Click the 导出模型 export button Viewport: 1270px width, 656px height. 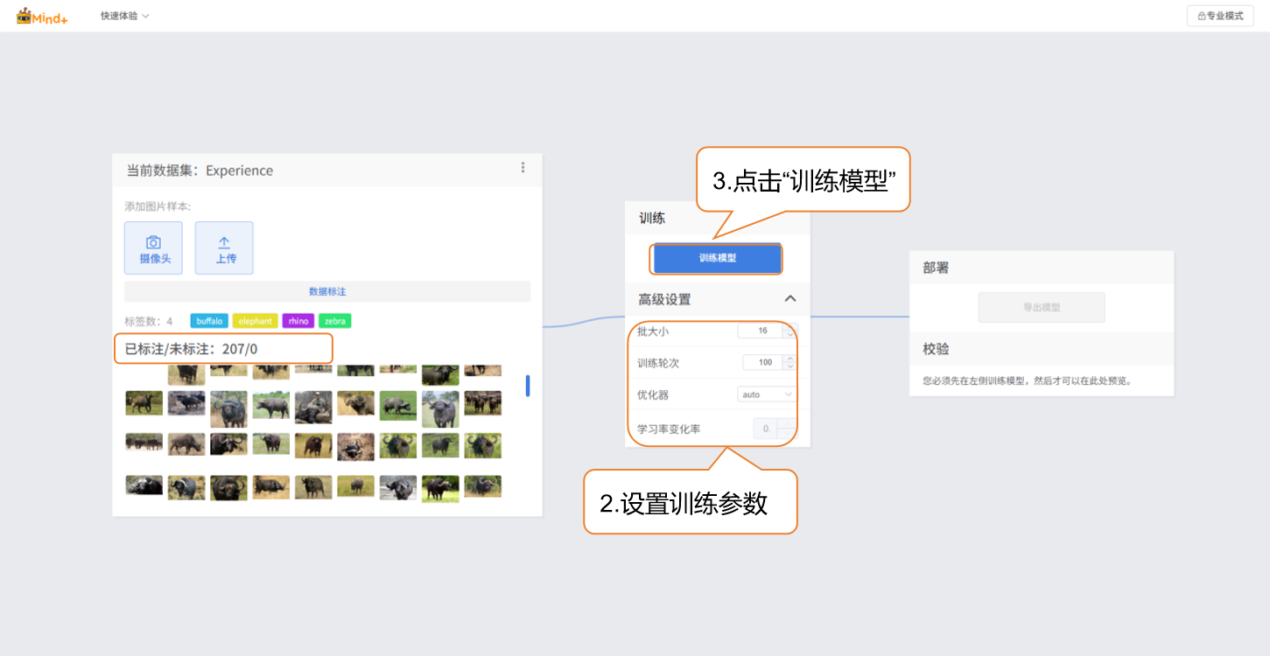[1041, 308]
